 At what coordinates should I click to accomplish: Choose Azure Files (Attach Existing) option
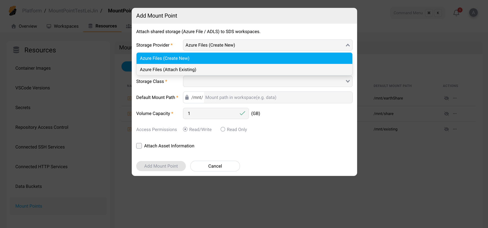pos(244,70)
